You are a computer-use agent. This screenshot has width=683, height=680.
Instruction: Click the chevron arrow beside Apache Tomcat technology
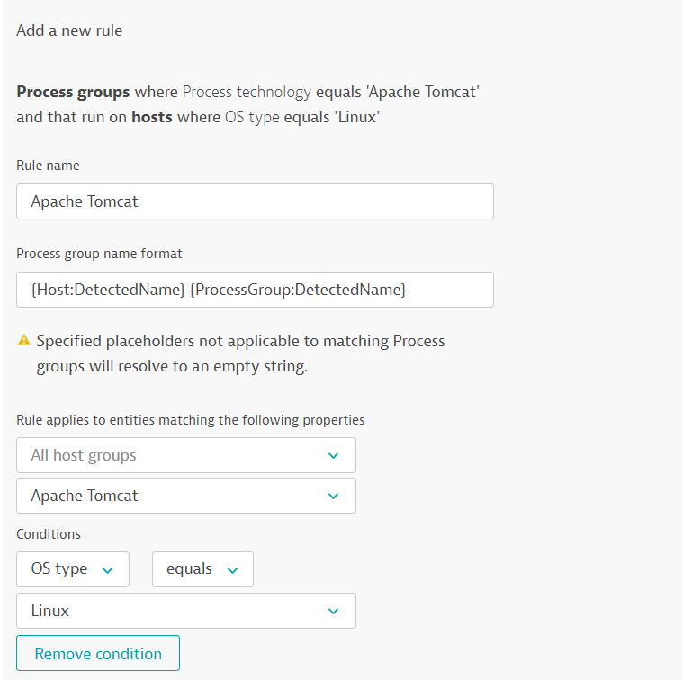click(334, 496)
